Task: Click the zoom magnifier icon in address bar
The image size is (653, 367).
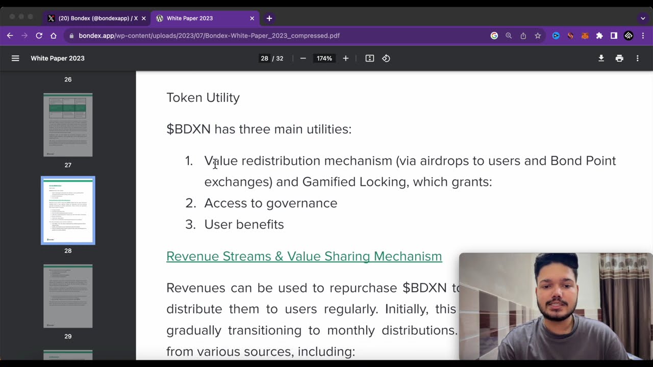Action: point(509,36)
